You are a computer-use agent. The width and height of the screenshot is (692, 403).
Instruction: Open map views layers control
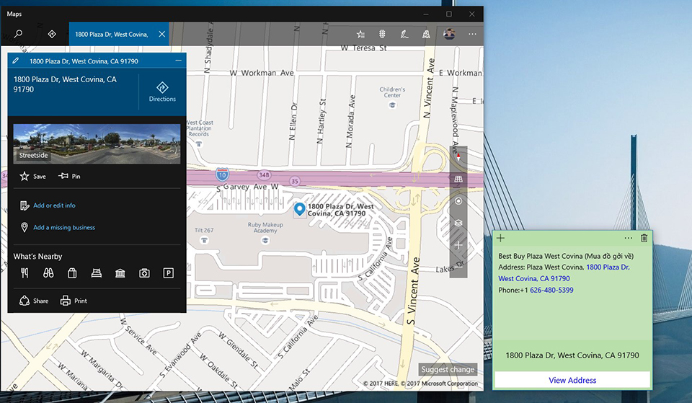coord(458,223)
